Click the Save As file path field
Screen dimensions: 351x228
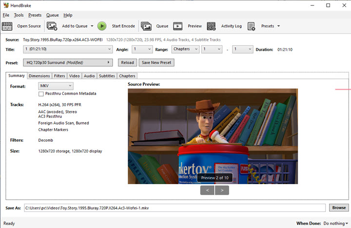click(175, 208)
